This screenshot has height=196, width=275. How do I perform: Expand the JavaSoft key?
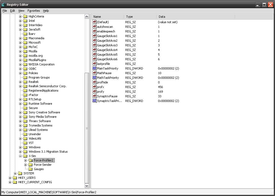(x=20, y=29)
